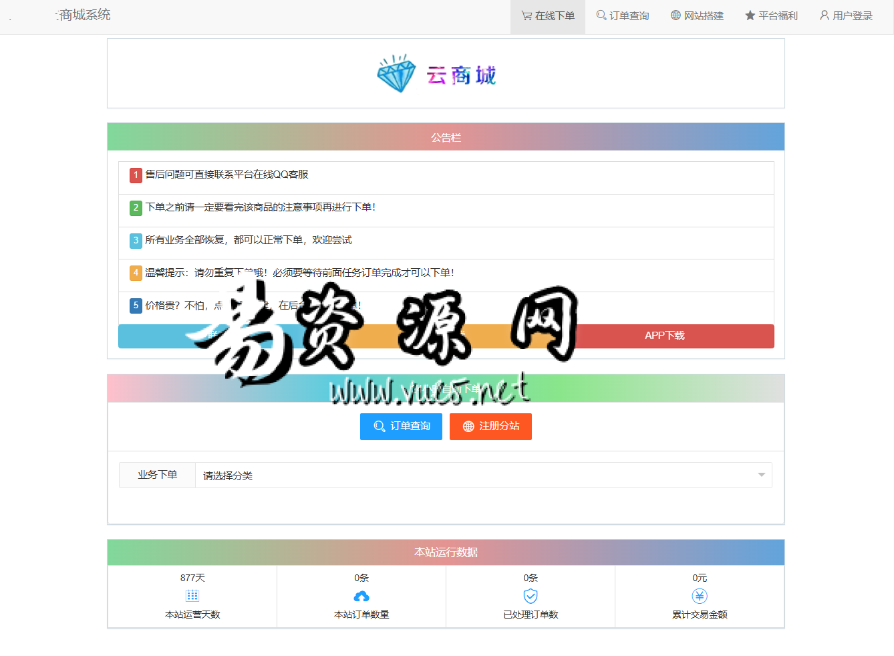Click the magnifier icon beside 订单查询 in navbar

601,15
